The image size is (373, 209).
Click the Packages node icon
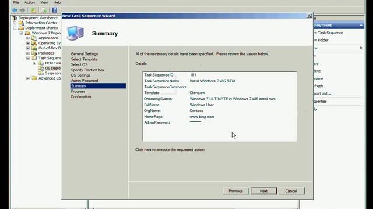pyautogui.click(x=34, y=53)
